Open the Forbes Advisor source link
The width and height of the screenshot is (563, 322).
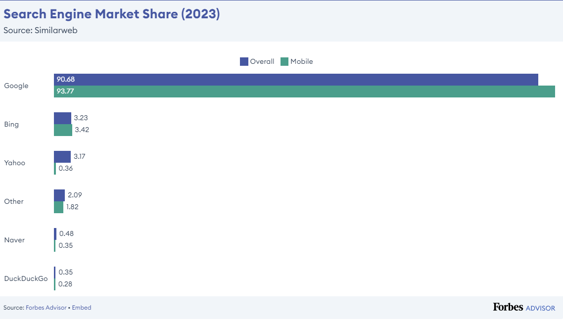[46, 308]
